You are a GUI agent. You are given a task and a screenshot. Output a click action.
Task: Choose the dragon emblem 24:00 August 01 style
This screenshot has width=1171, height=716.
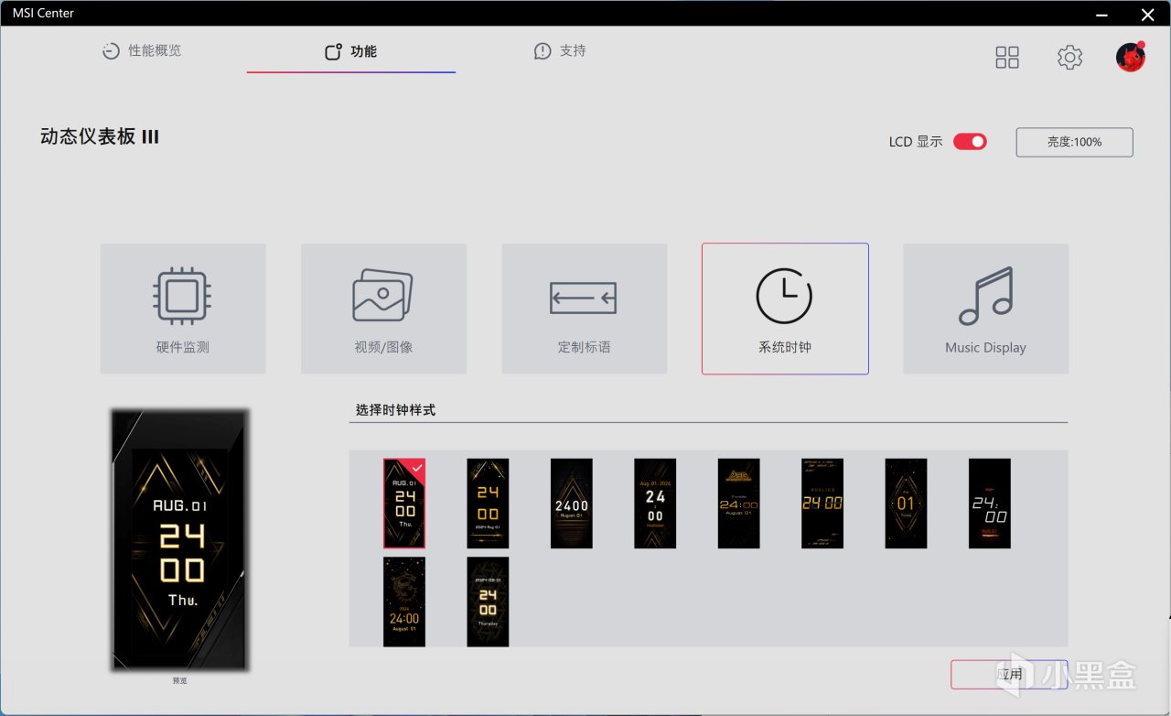coord(404,602)
